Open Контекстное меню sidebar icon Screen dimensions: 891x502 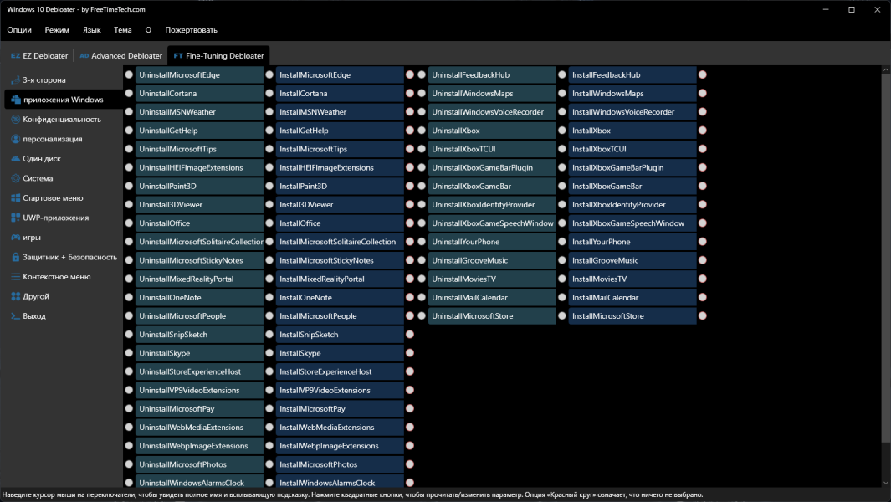pos(15,277)
